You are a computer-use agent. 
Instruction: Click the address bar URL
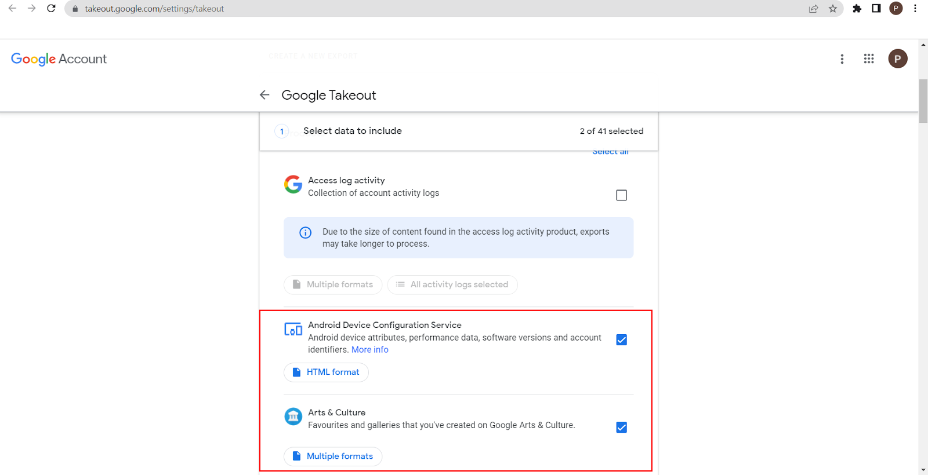coord(154,9)
